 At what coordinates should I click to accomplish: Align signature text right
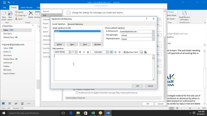pos(119,52)
